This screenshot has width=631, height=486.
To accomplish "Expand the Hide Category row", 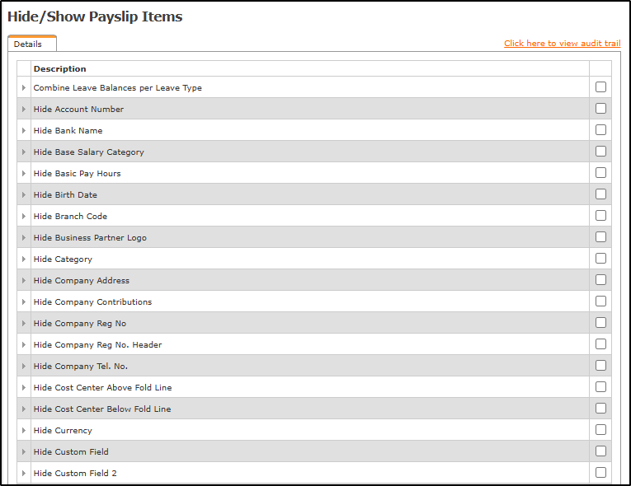I will pyautogui.click(x=24, y=259).
